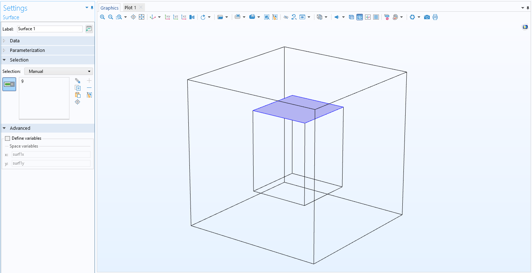The width and height of the screenshot is (532, 273).
Task: Click the Zoom Extents icon in toolbar
Action: (141, 17)
